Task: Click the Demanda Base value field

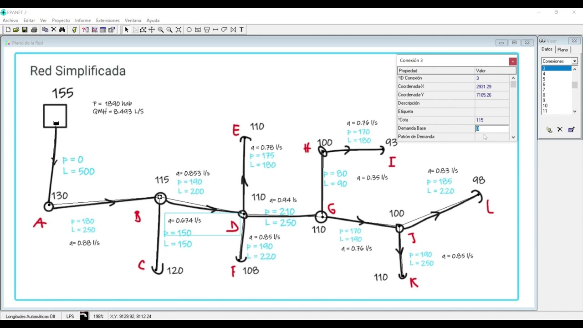Action: (x=492, y=128)
